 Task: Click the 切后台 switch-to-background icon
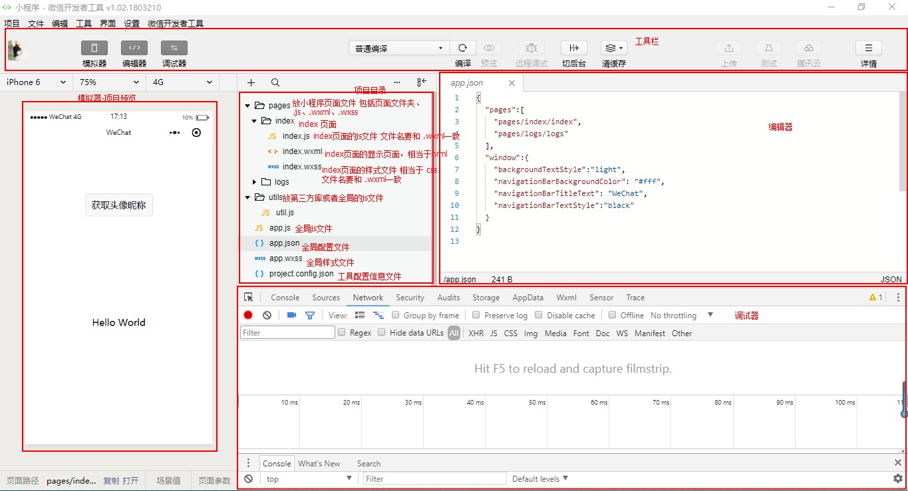[x=574, y=48]
